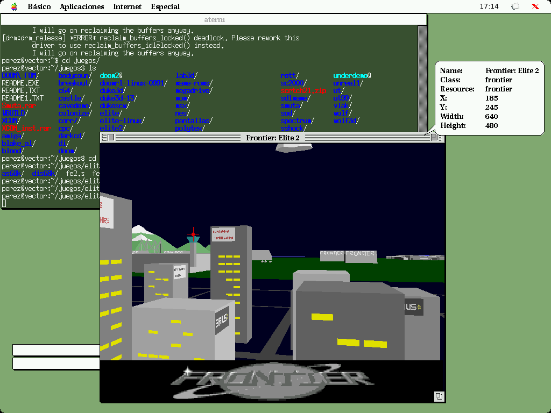551x413 pixels.
Task: Open the Internet menu
Action: [x=127, y=6]
